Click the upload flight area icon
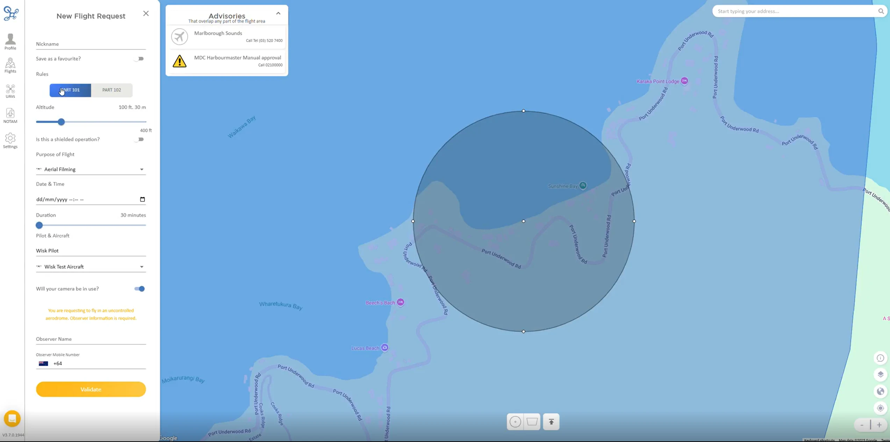 551,422
